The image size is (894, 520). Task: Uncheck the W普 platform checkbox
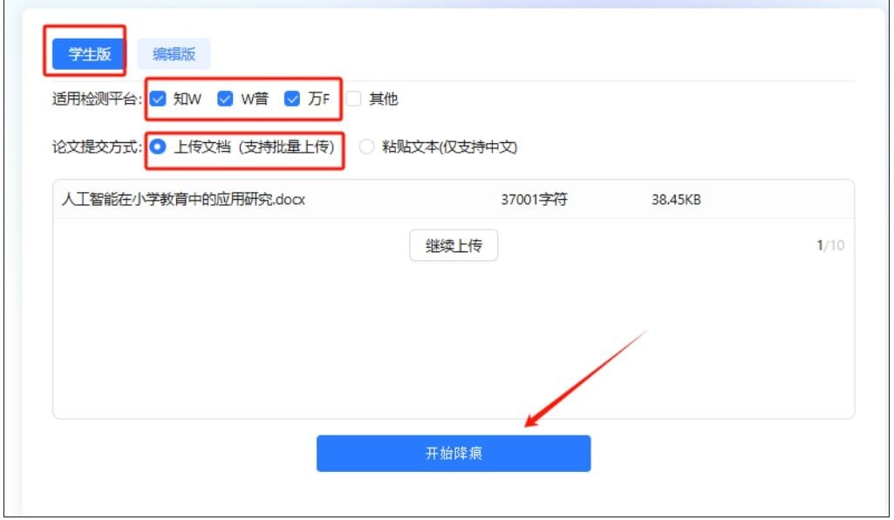[x=225, y=99]
